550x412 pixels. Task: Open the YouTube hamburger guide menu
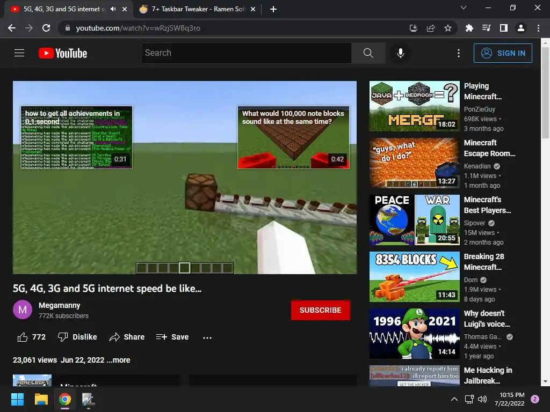[x=19, y=53]
